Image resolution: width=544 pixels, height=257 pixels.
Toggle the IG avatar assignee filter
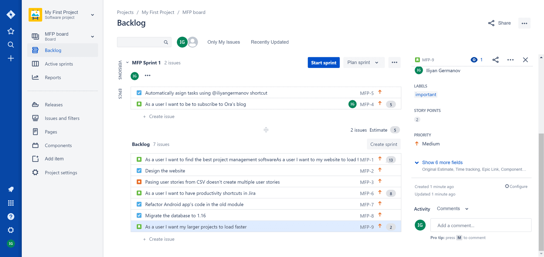[x=182, y=42]
